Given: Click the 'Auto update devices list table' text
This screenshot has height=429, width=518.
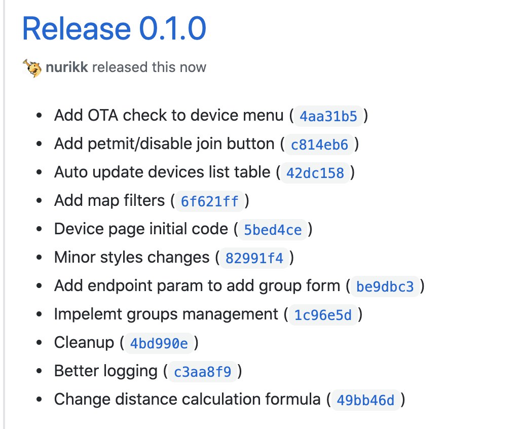Looking at the screenshot, I should (162, 172).
